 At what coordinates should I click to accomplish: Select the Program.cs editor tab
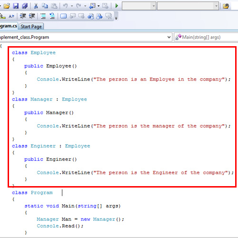click(9, 26)
